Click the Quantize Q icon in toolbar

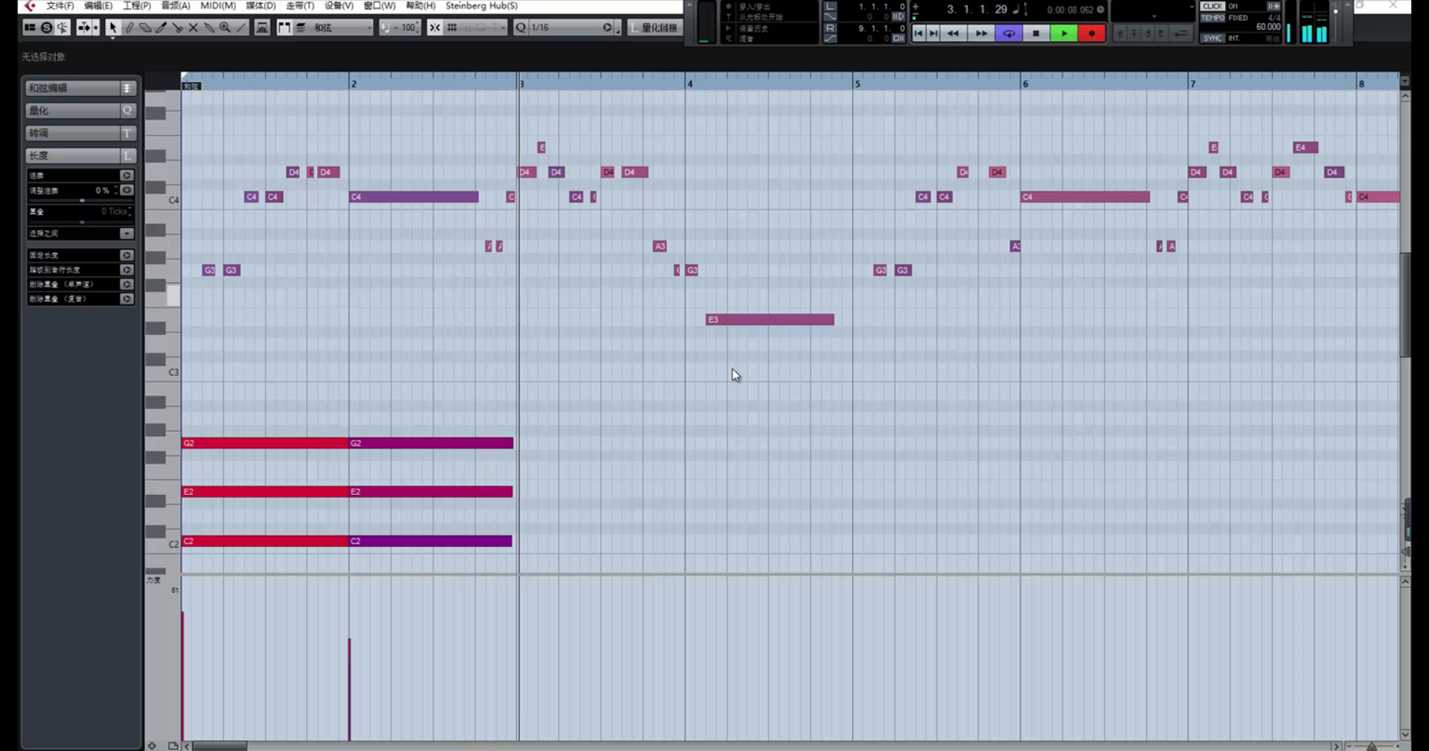pos(521,28)
